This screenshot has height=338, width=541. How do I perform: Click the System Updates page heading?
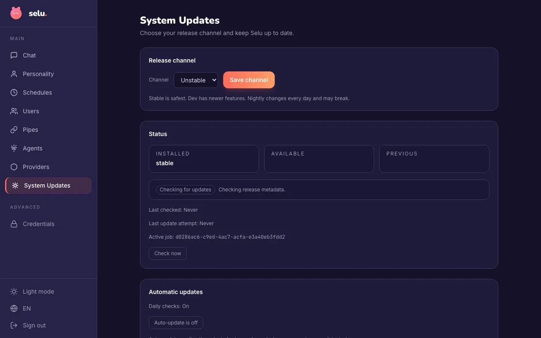[180, 20]
